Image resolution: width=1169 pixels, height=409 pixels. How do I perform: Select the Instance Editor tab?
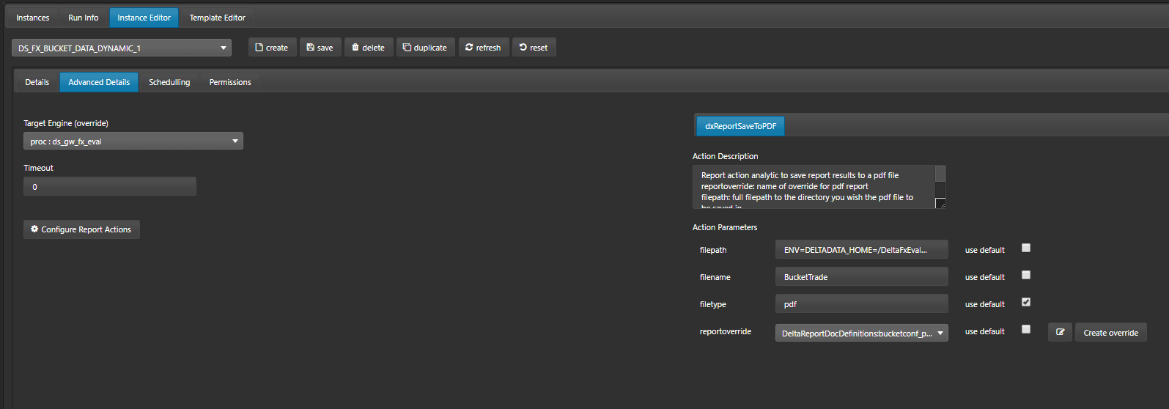144,18
